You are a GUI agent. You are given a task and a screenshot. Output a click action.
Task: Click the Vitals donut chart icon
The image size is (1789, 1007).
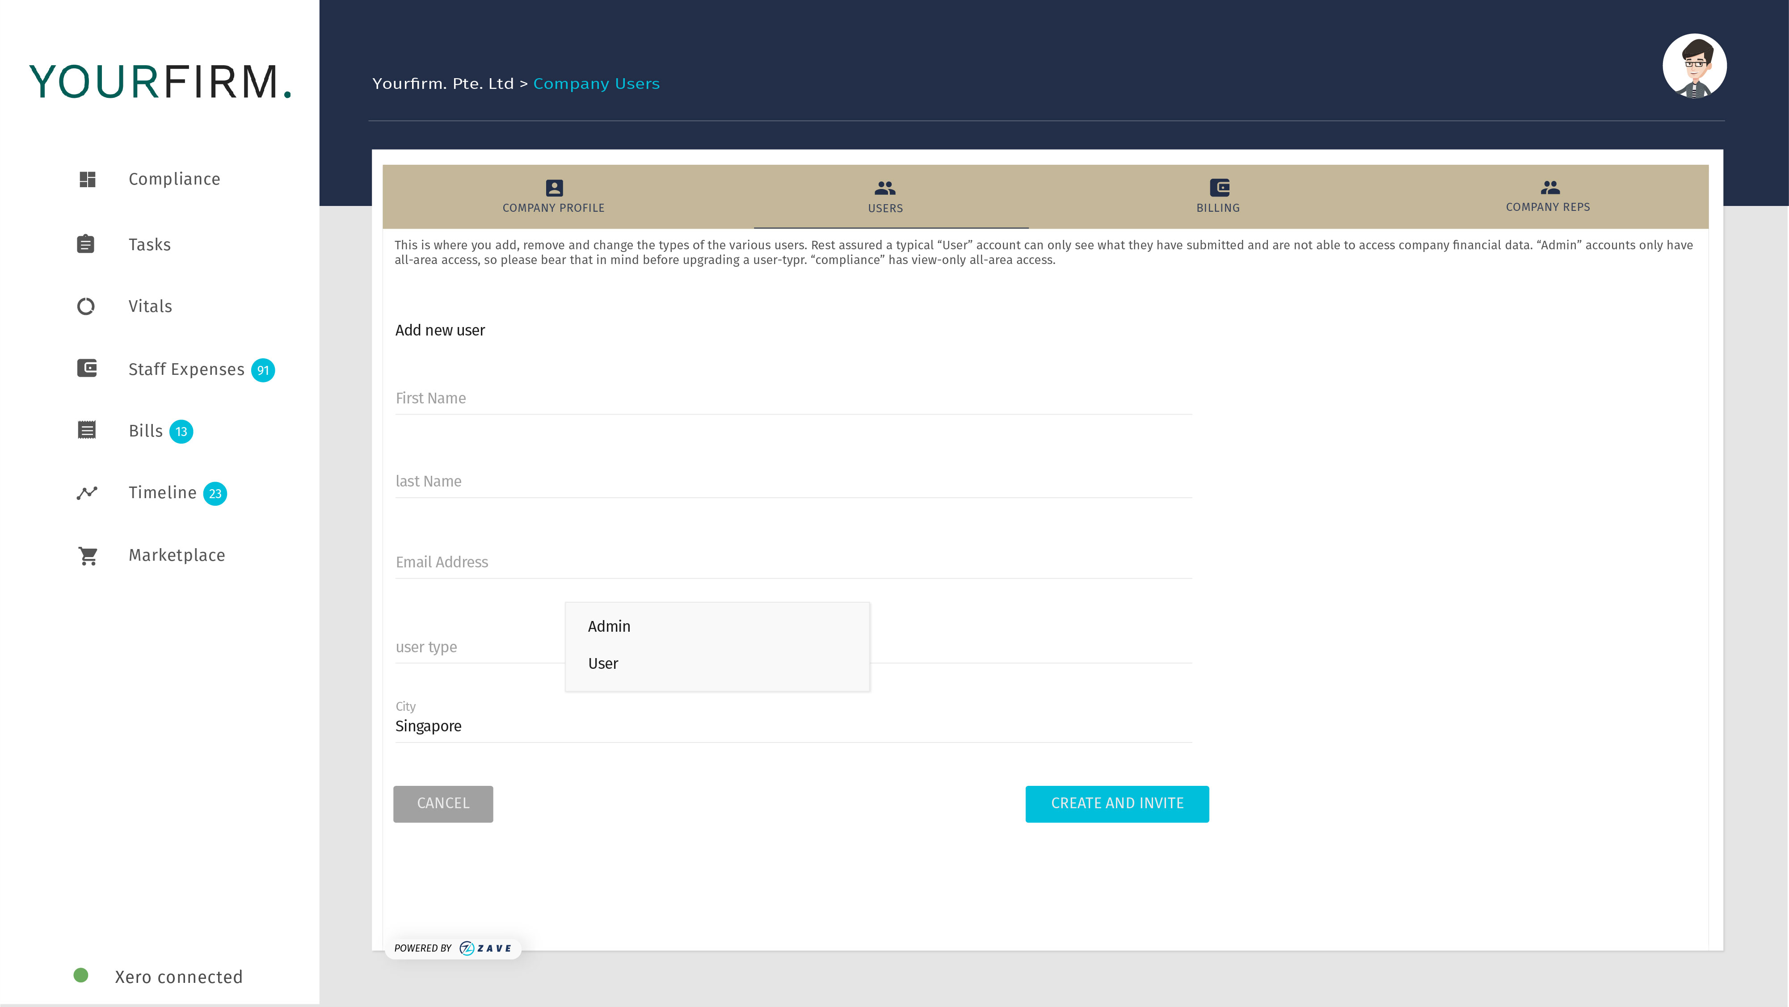point(85,306)
